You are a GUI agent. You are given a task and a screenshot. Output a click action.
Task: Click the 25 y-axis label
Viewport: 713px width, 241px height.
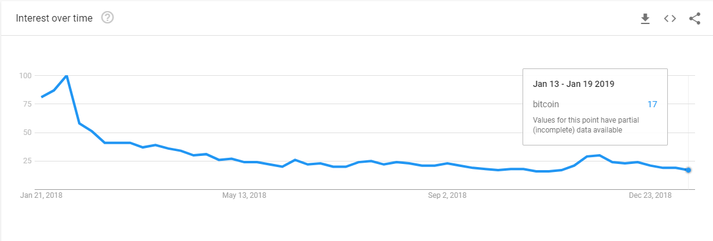coord(27,161)
